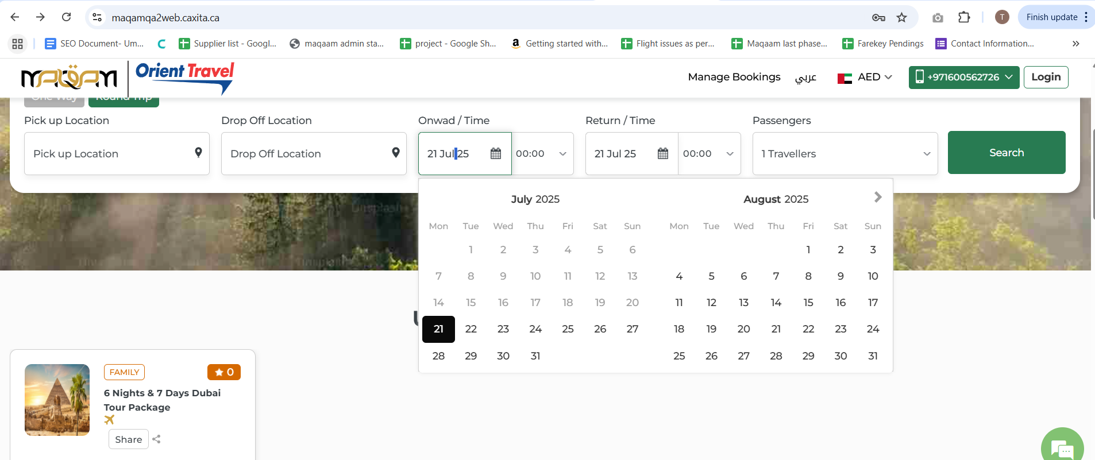
Task: Click the Egypt pyramid tour package thumbnail
Action: pyautogui.click(x=57, y=400)
